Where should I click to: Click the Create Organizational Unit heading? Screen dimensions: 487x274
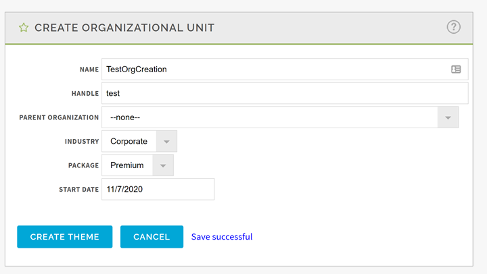pos(124,28)
